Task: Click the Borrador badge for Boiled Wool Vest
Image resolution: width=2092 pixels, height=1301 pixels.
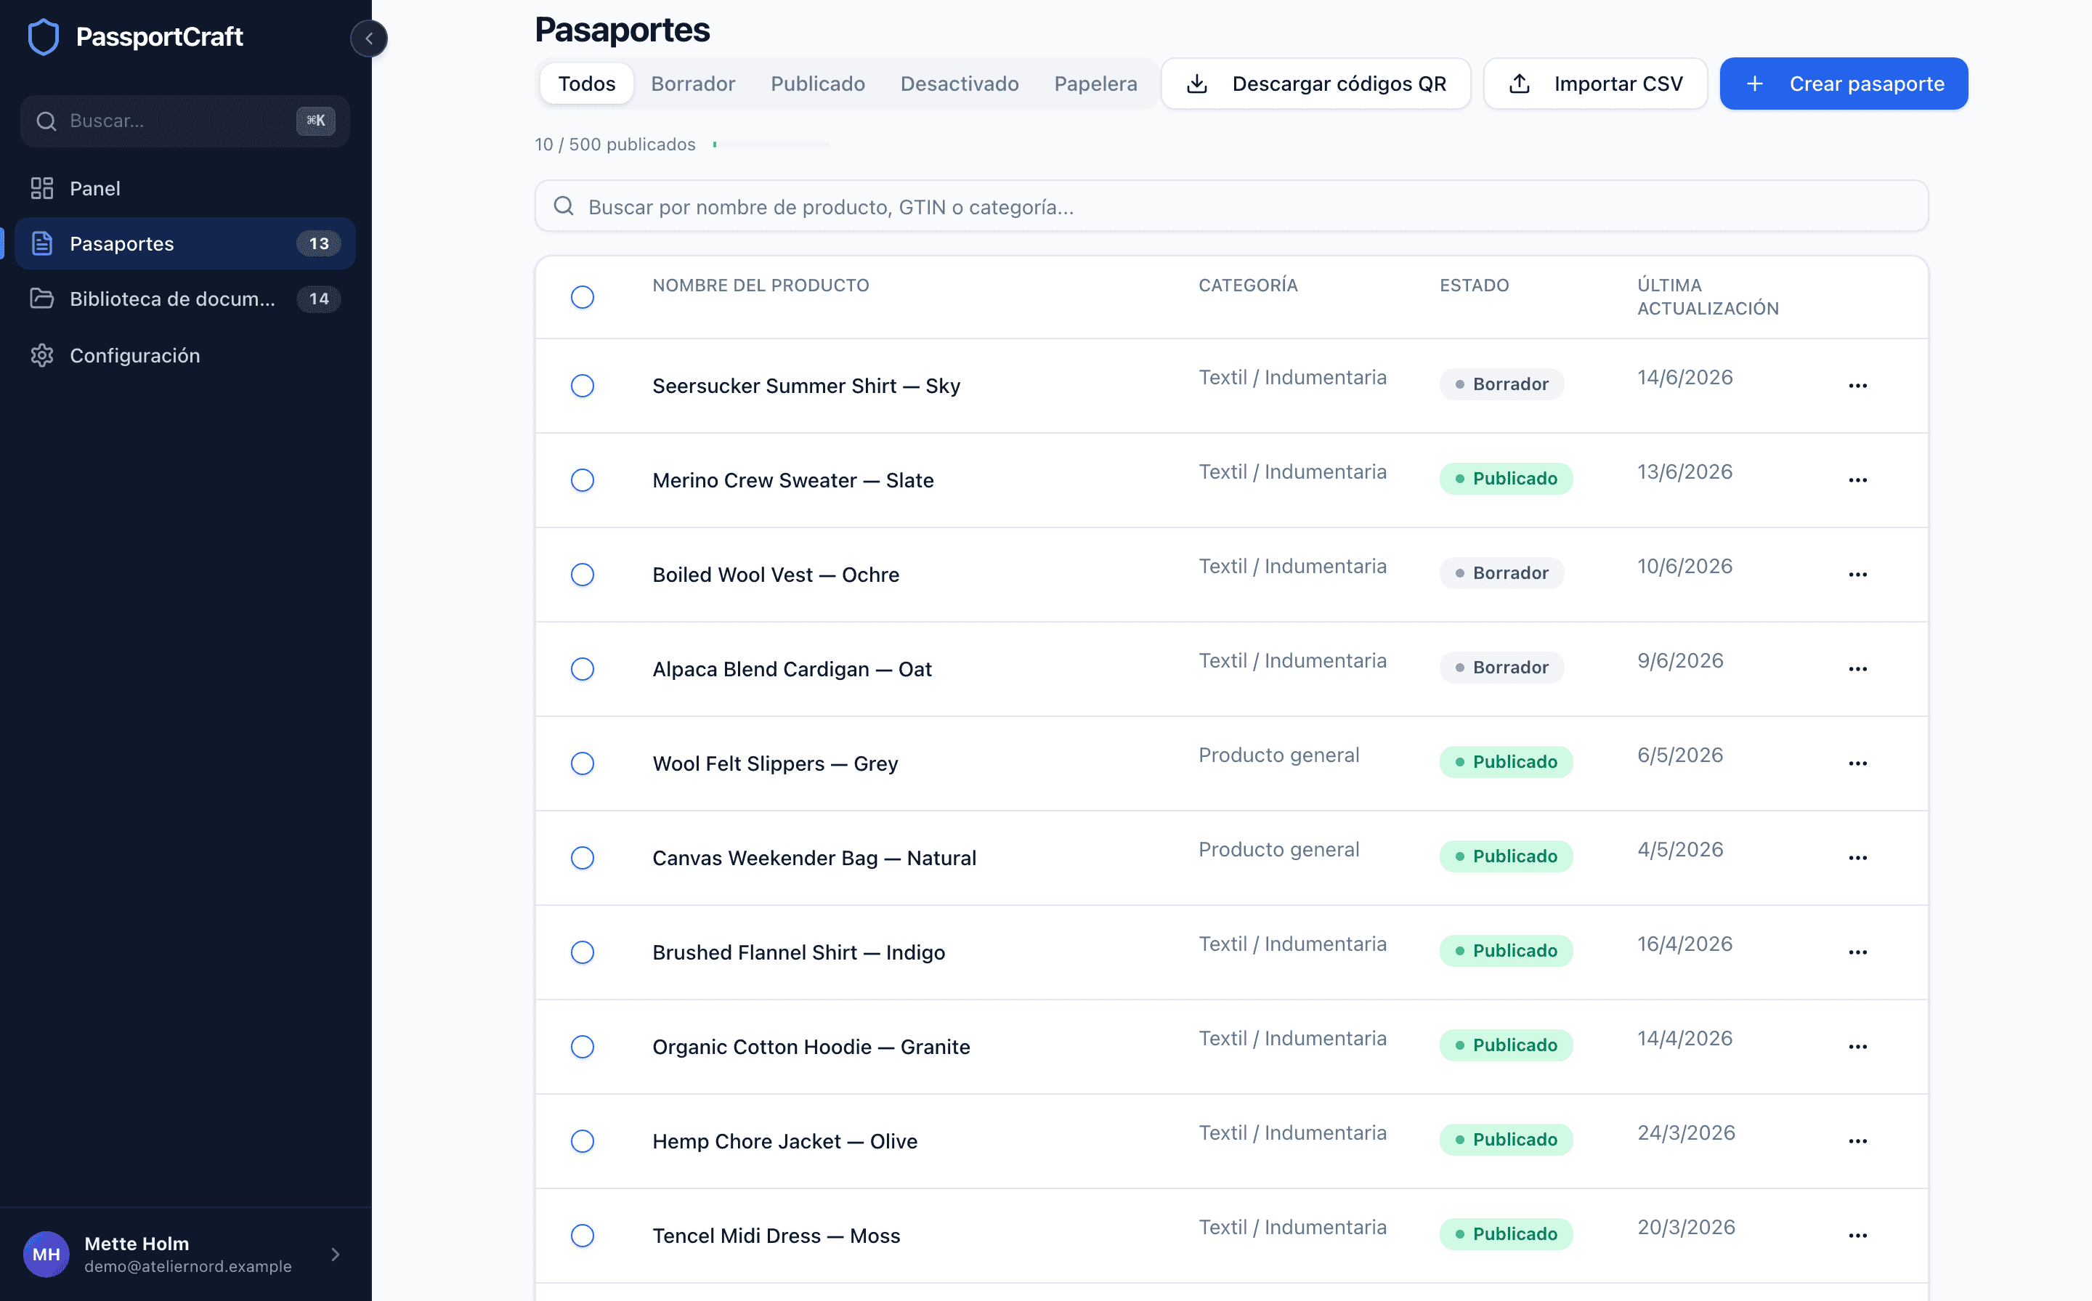Action: (1501, 573)
